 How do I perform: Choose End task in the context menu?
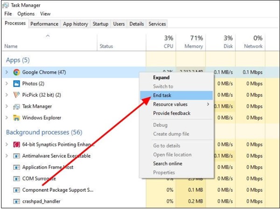tap(176, 95)
